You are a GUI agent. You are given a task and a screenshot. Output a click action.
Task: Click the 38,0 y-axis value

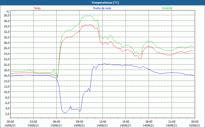pyautogui.click(x=7, y=15)
